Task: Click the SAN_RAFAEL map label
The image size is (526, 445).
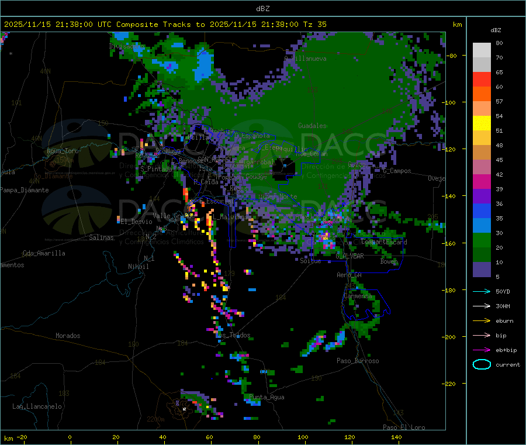Action: [x=214, y=159]
